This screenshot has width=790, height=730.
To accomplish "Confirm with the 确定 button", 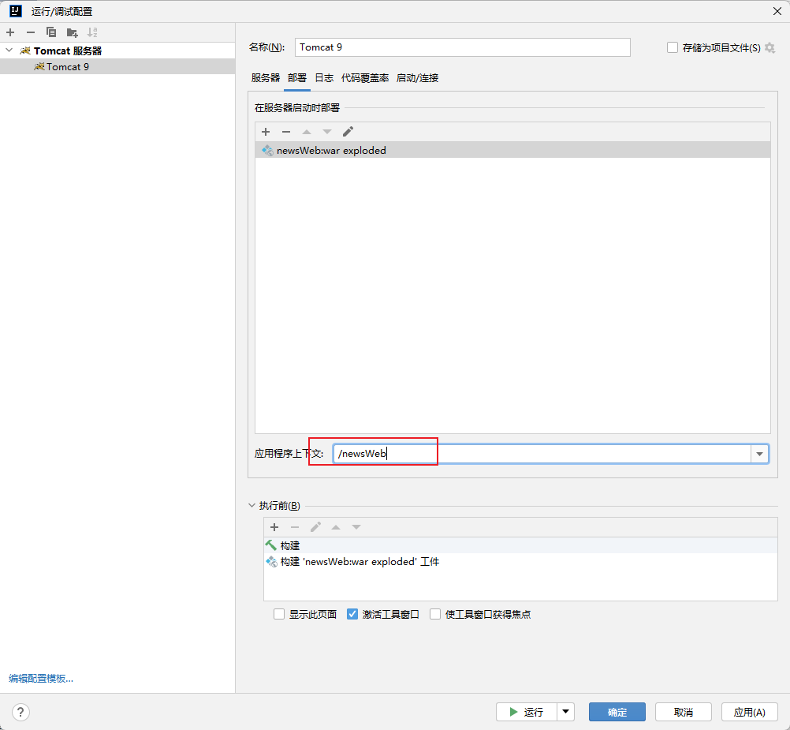I will click(617, 712).
